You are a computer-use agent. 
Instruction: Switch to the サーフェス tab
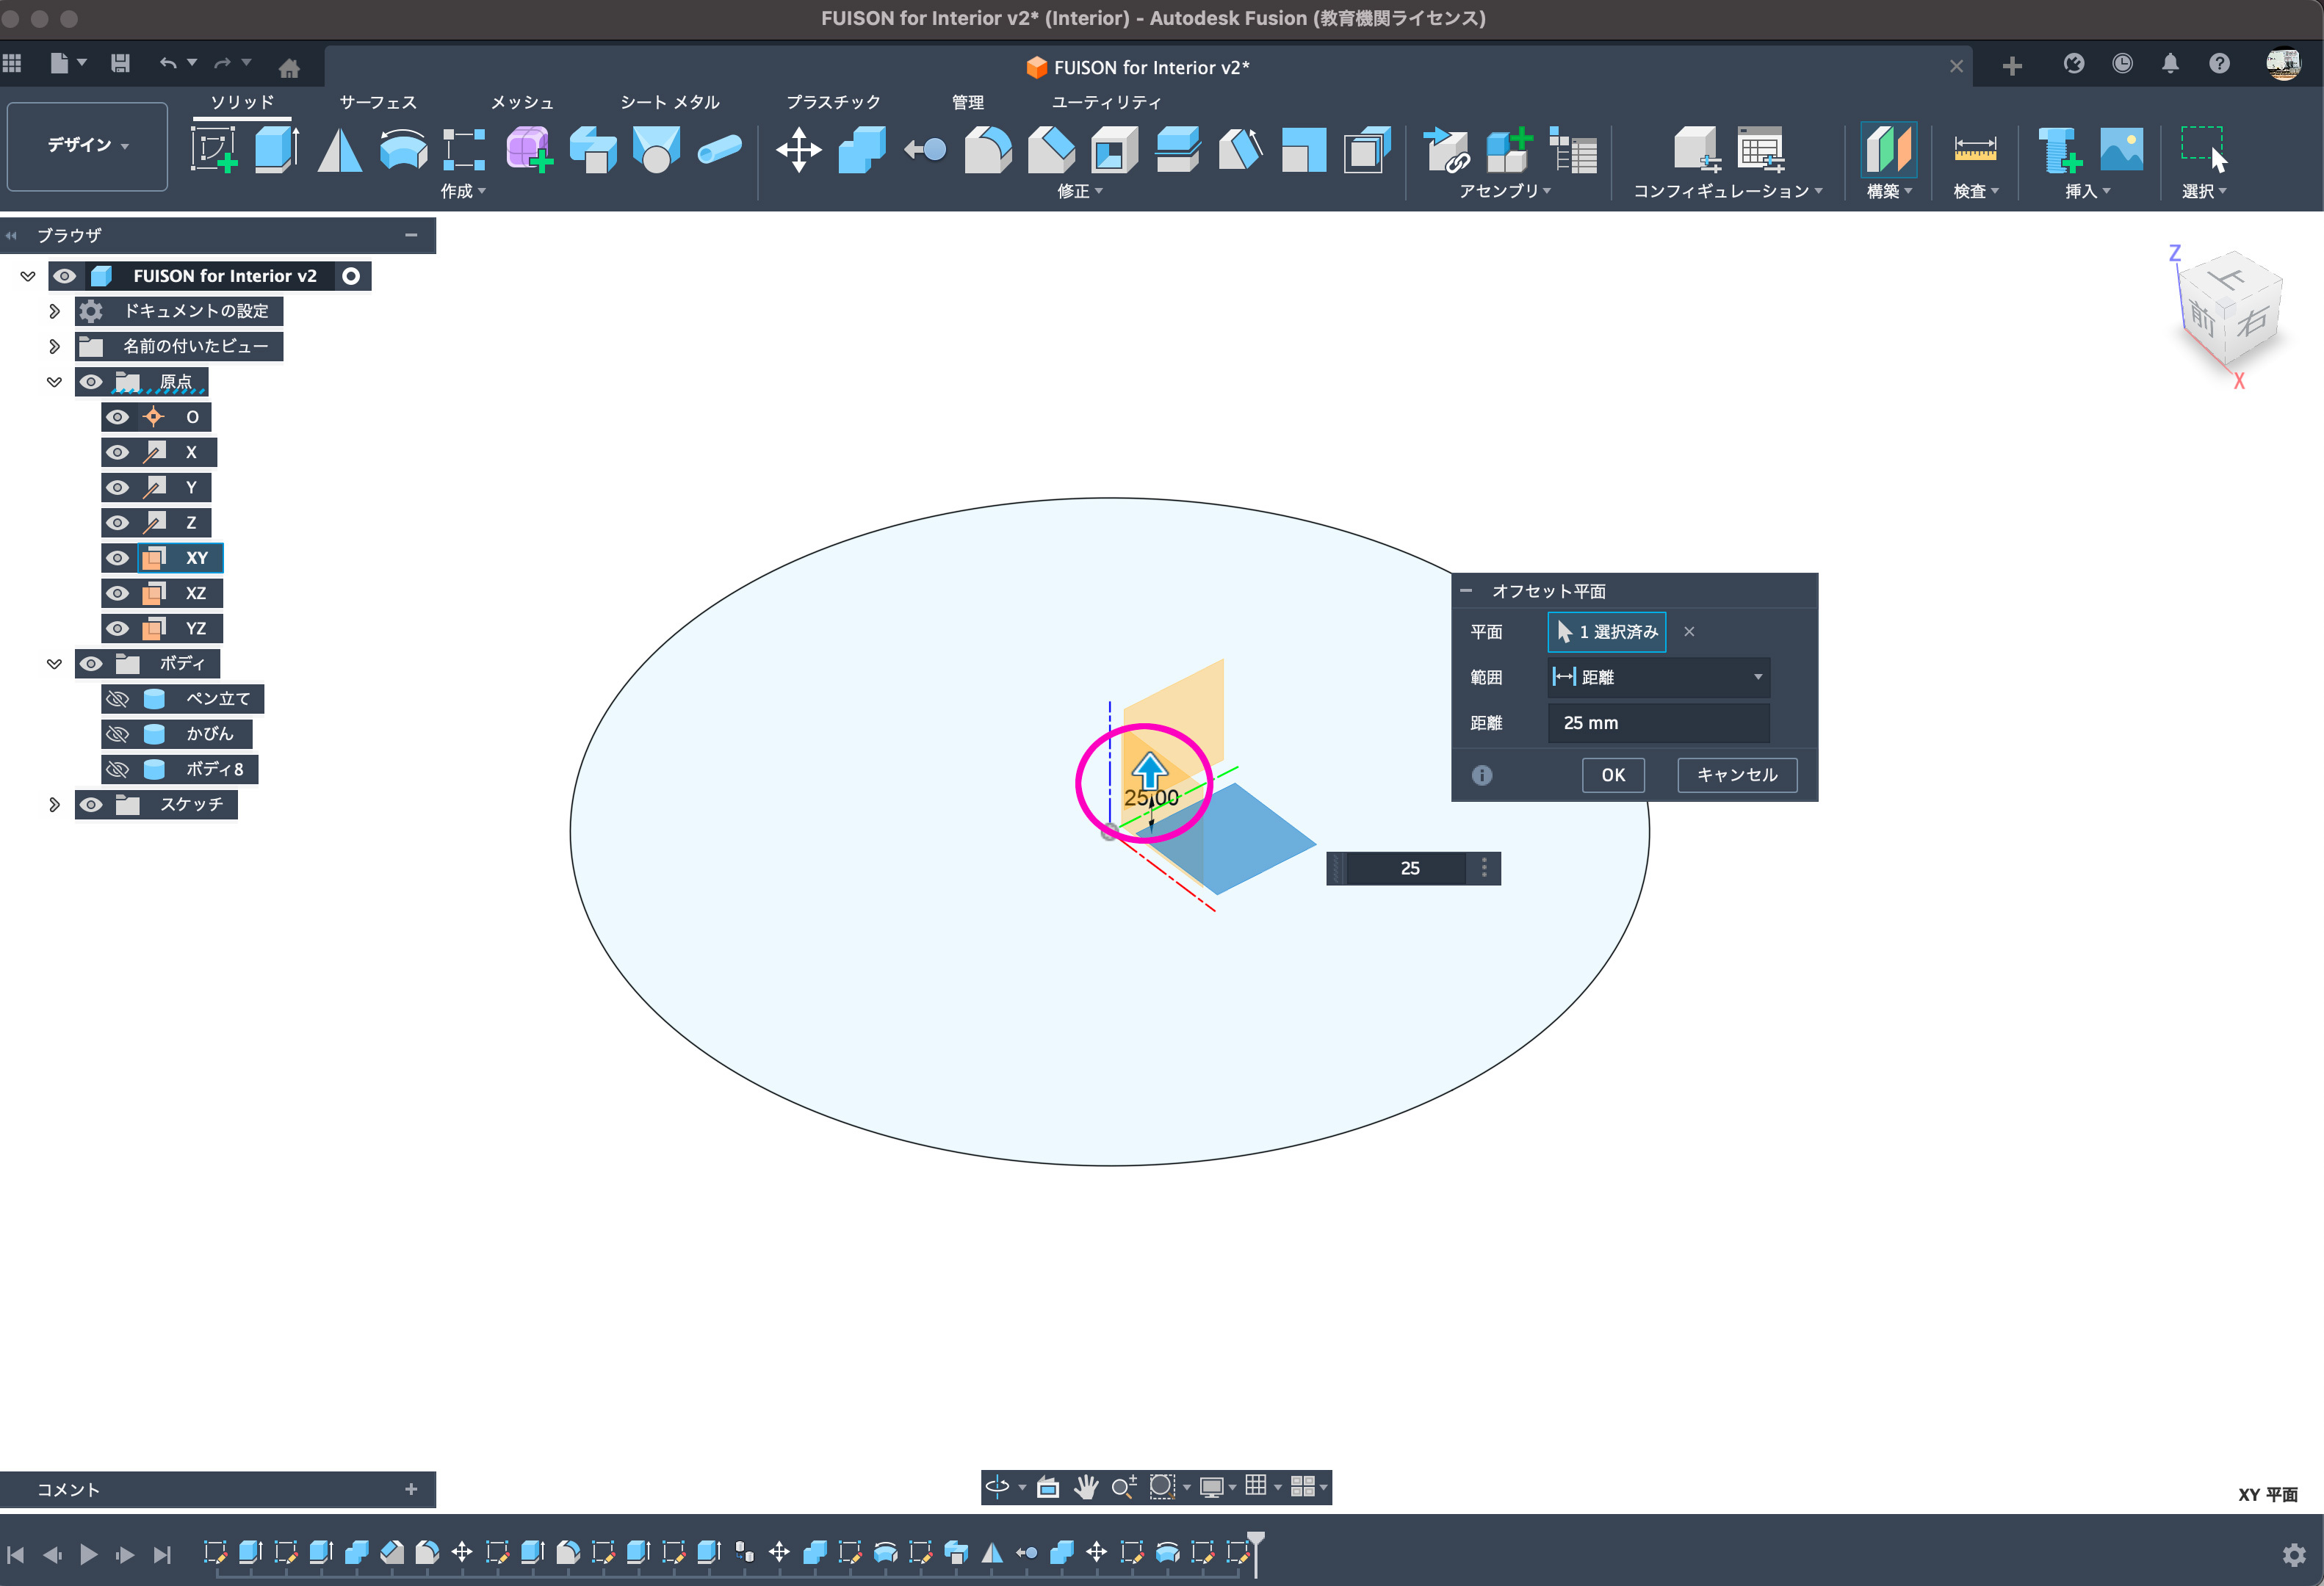pos(377,102)
